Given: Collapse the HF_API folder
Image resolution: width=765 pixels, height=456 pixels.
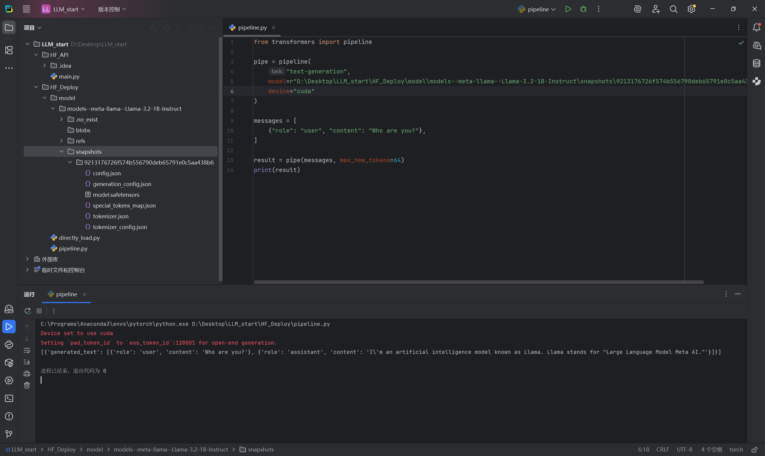Looking at the screenshot, I should click(x=36, y=55).
